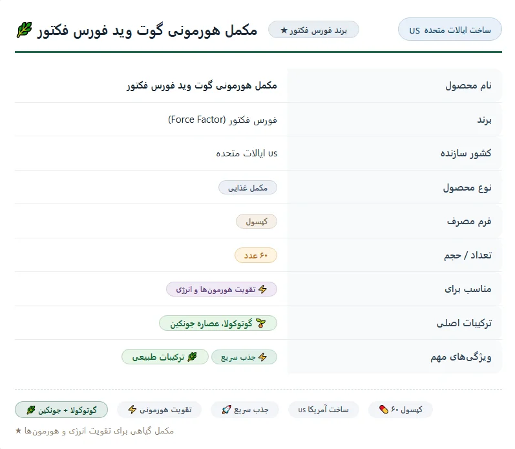515x449 pixels.
Task: Click the leaf icon in گوتوکولا + جونکین chip
Action: coord(31,410)
